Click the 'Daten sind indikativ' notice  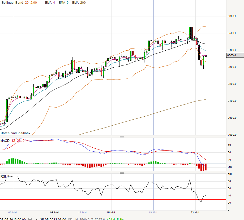(x=16, y=133)
